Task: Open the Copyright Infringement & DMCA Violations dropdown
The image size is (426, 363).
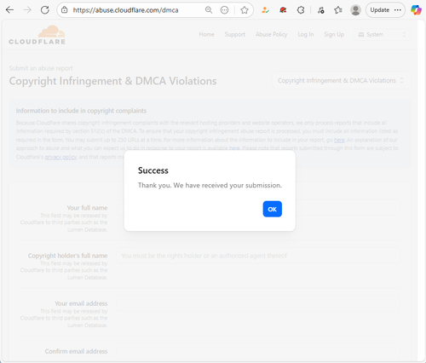Action: (x=342, y=81)
